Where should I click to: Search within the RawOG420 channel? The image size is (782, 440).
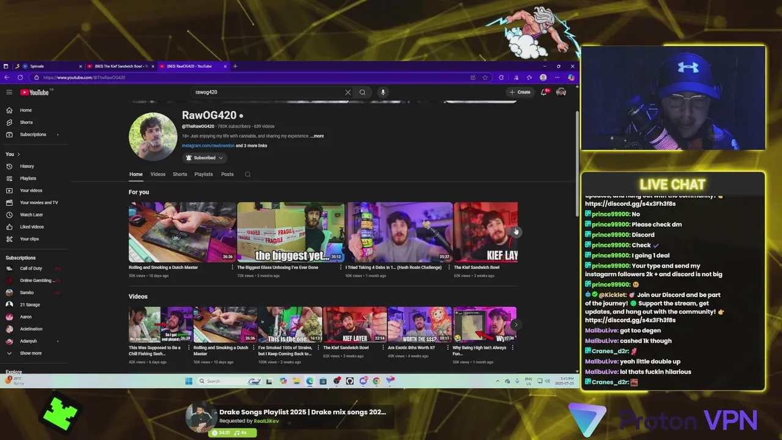click(247, 174)
